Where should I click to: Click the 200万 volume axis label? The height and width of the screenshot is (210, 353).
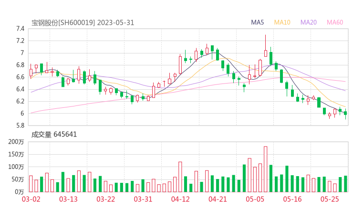(16, 142)
